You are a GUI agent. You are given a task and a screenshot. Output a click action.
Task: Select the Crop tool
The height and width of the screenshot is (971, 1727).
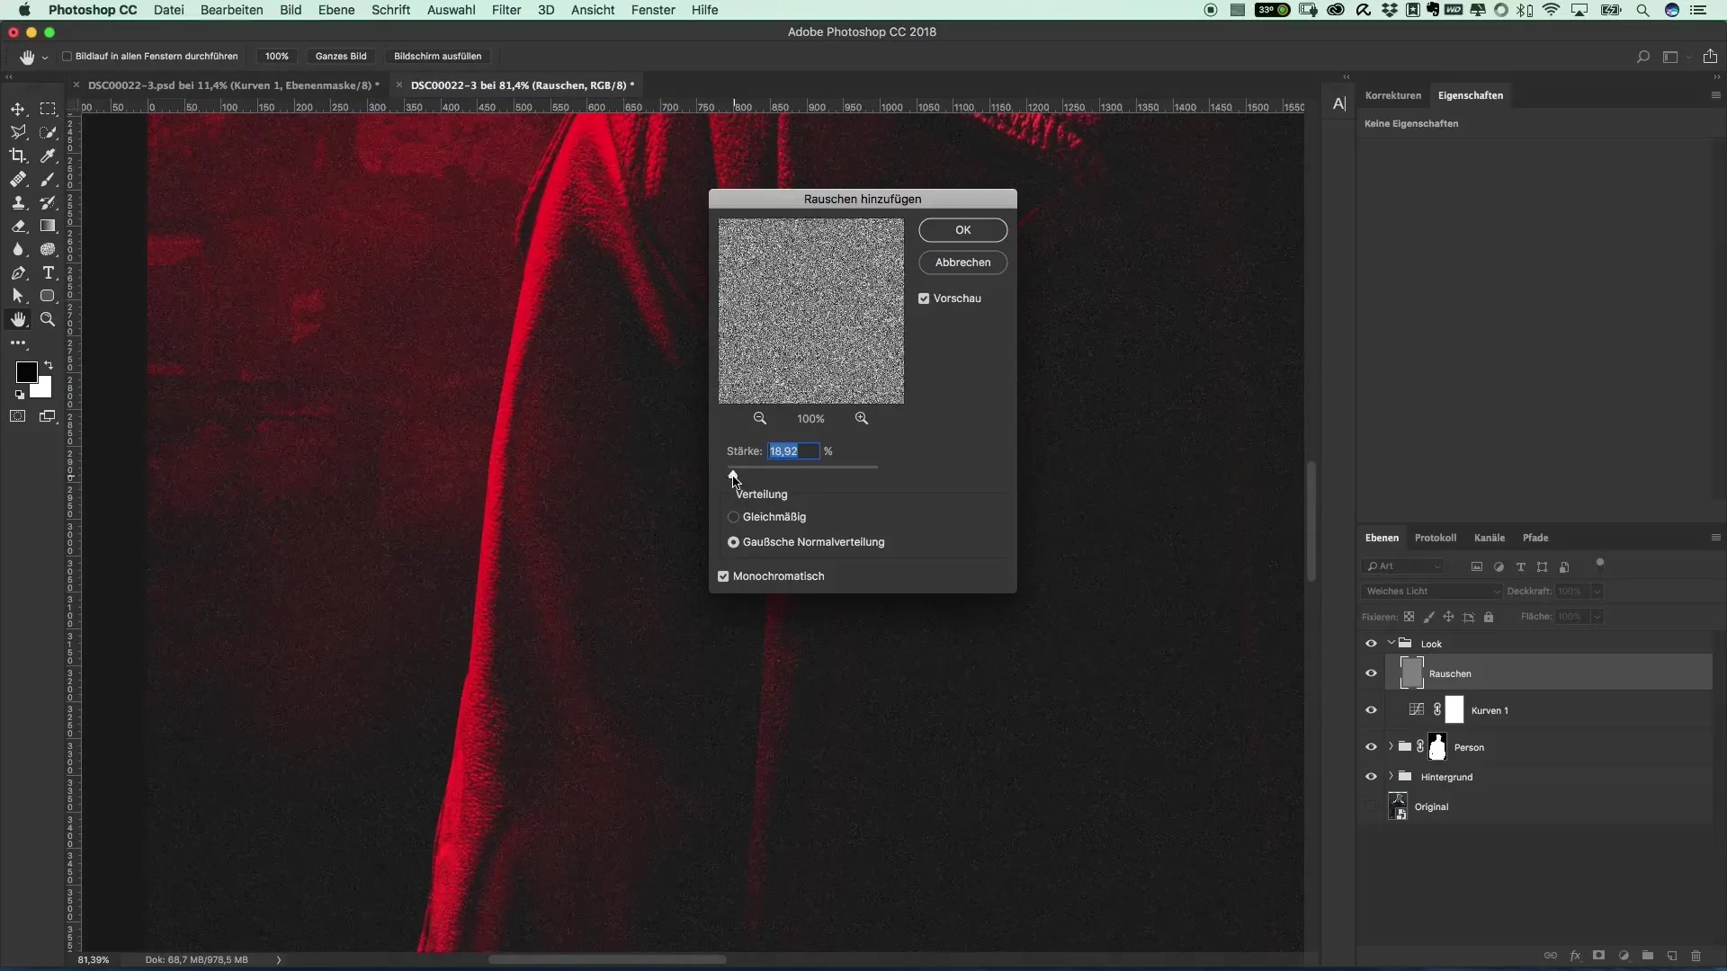coord(18,156)
